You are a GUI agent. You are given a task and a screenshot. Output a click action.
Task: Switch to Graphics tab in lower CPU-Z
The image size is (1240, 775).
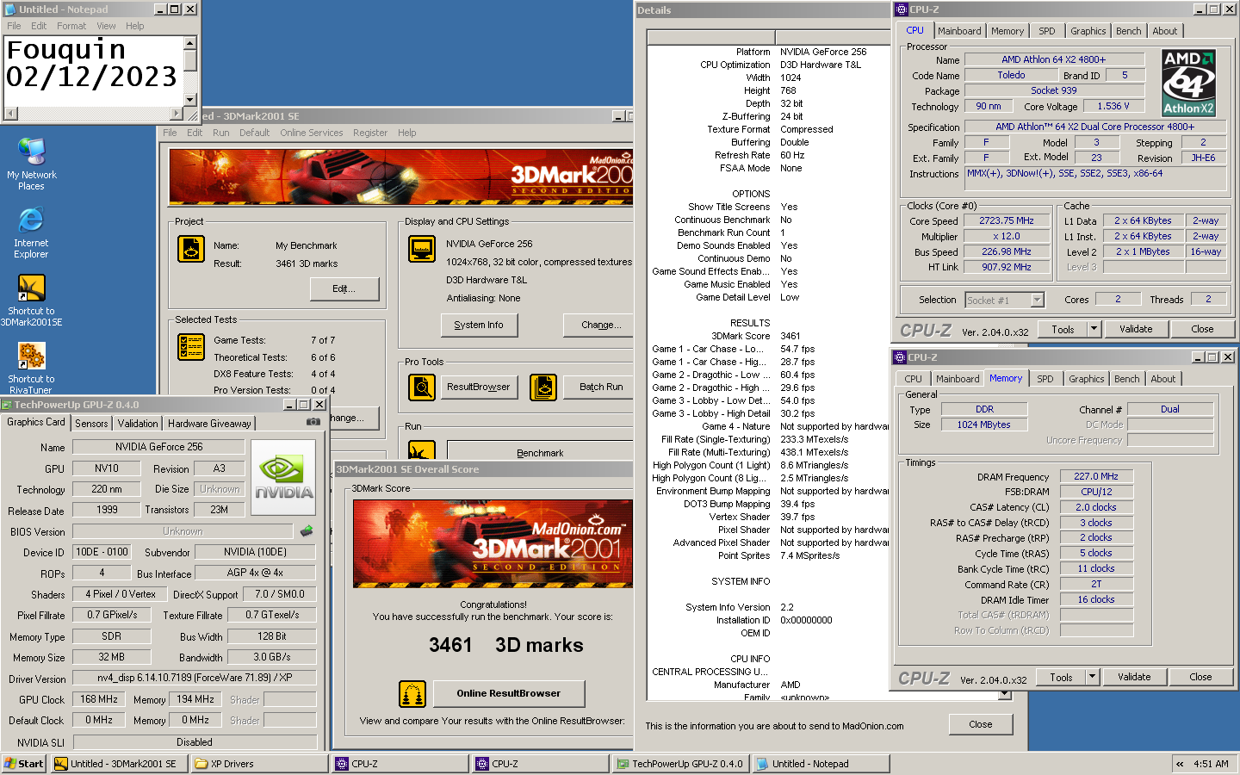1086,379
